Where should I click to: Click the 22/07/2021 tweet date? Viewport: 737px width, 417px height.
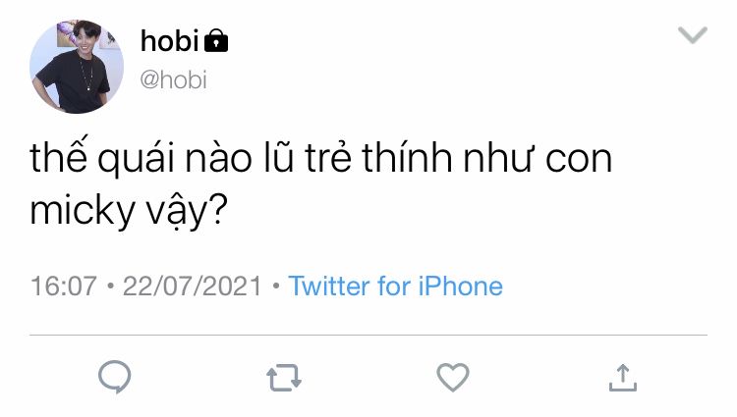(x=192, y=287)
